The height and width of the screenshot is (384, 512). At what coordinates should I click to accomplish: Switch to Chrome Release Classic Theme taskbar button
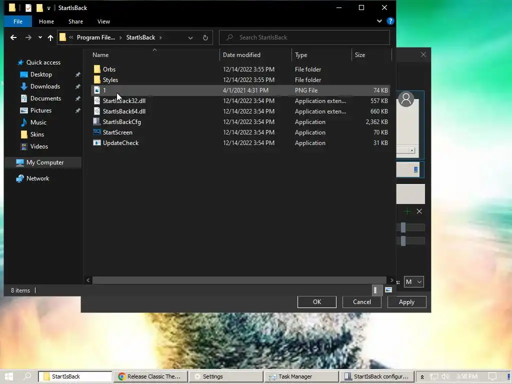click(150, 376)
